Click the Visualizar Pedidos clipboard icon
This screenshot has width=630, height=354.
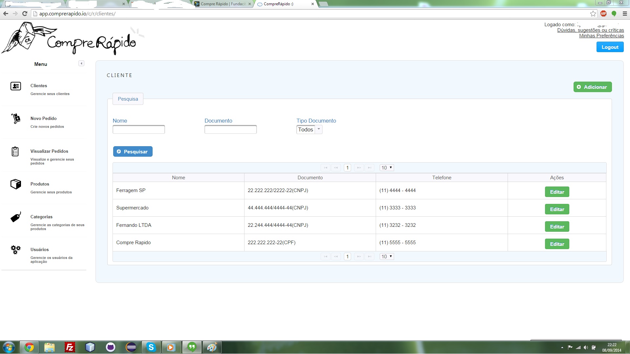click(15, 151)
